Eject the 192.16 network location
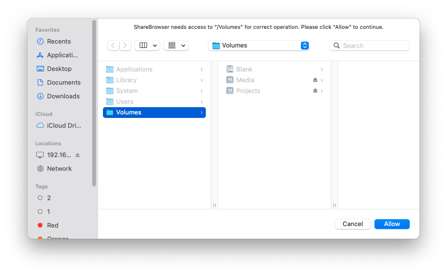 pyautogui.click(x=77, y=155)
